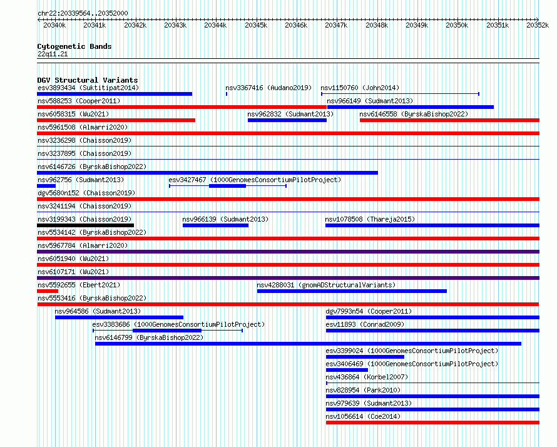Click the nsv1150760 (John2014) variant label
This screenshot has height=447, width=557.
click(360, 88)
